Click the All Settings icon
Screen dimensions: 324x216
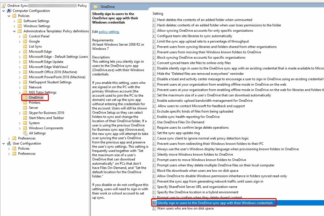[x=25, y=133]
